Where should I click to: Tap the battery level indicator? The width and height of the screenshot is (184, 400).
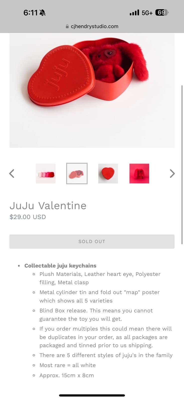(x=162, y=12)
